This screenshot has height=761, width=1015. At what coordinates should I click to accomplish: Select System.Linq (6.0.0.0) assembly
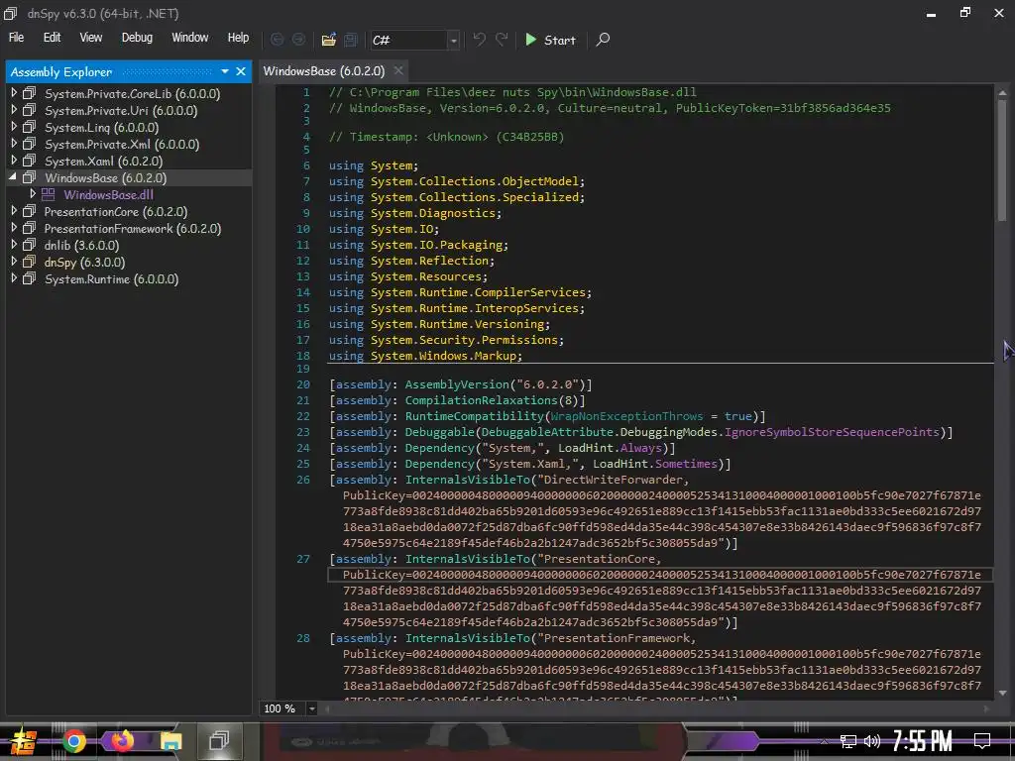[x=102, y=128]
